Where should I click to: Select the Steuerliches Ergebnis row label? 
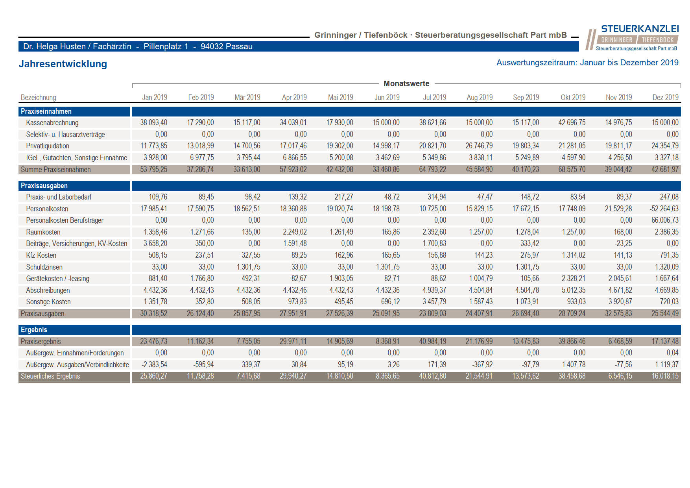click(50, 376)
